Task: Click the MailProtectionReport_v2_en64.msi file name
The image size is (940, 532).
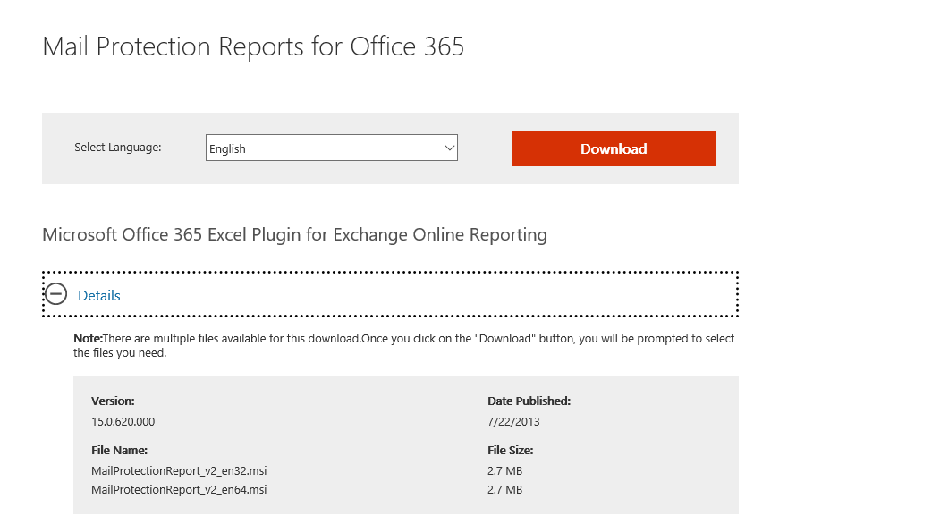Action: coord(179,490)
